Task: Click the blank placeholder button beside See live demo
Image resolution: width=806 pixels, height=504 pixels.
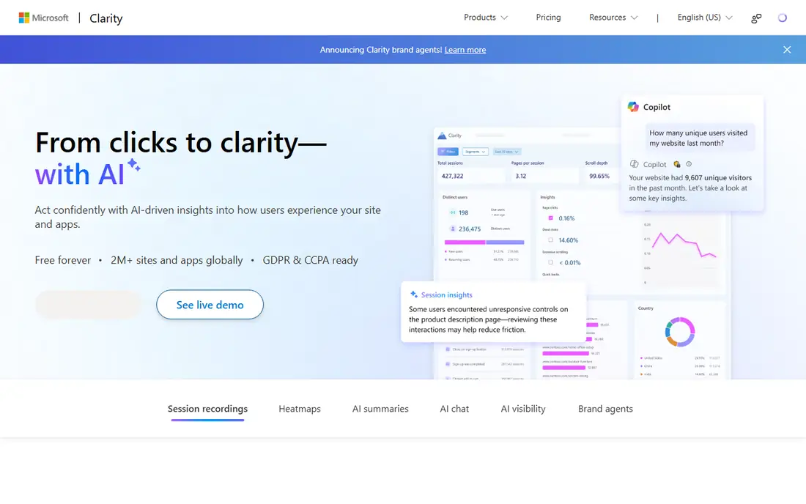Action: tap(89, 305)
